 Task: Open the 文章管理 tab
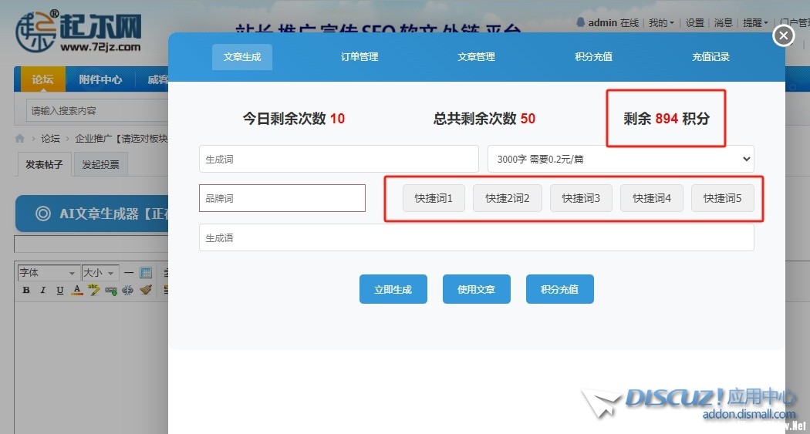point(476,57)
